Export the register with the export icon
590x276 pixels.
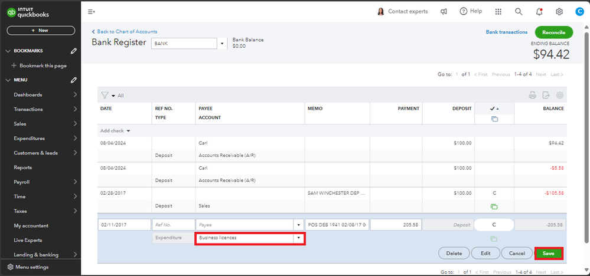pyautogui.click(x=546, y=95)
